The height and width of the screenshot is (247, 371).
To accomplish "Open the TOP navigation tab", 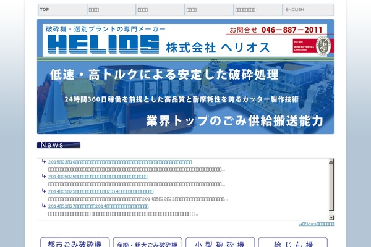I will [x=62, y=10].
